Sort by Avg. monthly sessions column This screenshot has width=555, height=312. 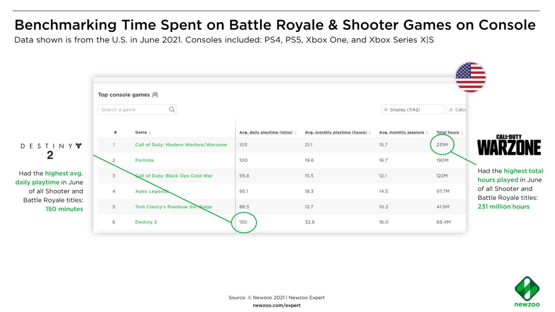(x=403, y=133)
